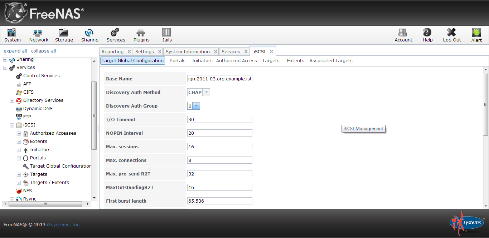Viewport: 489px width, 238px height.
Task: Expand the Authorized Accesses node
Action: 19,133
